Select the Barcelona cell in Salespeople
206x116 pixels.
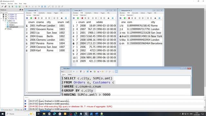(x=156, y=43)
